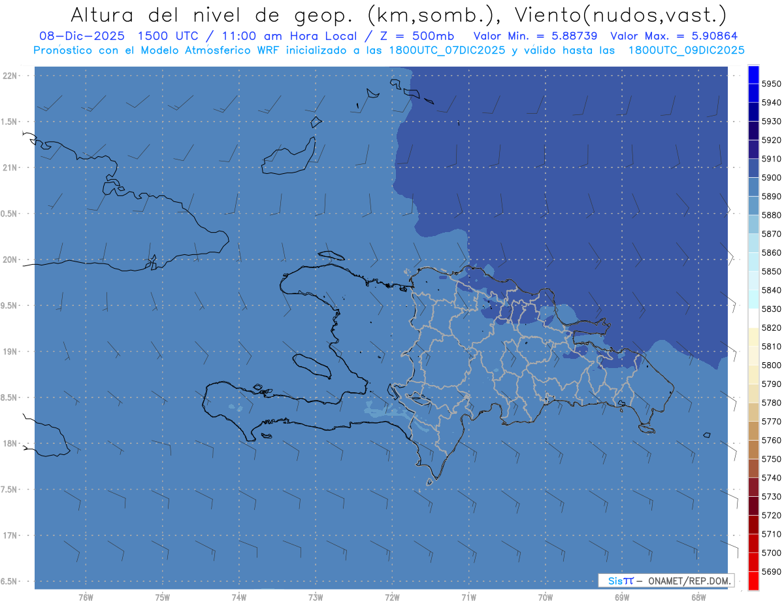Click the 5940 colorbar value
Image resolution: width=784 pixels, height=606 pixels.
pos(771,103)
